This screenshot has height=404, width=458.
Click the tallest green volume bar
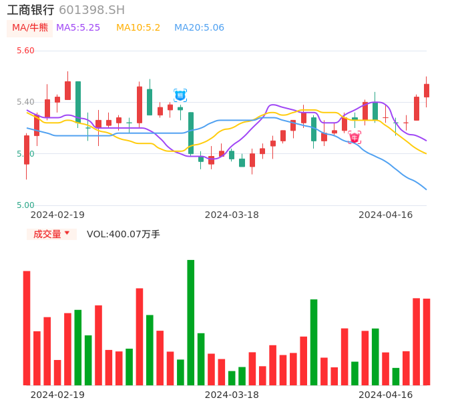pyautogui.click(x=191, y=322)
